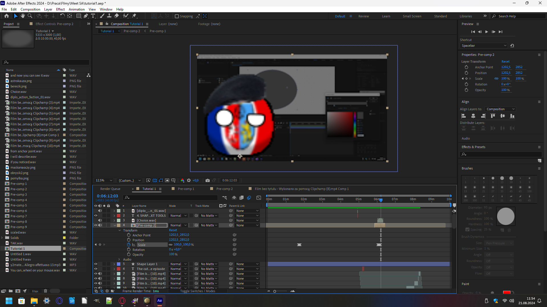The image size is (547, 307).
Task: Hide The cut...e episode layer eye
Action: coord(96,269)
